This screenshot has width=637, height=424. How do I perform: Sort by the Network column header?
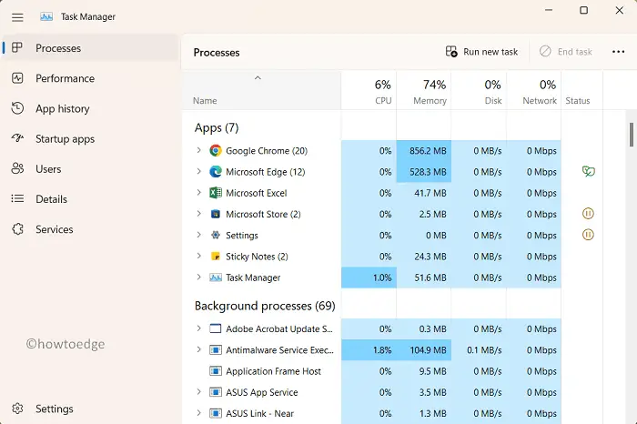pyautogui.click(x=534, y=91)
